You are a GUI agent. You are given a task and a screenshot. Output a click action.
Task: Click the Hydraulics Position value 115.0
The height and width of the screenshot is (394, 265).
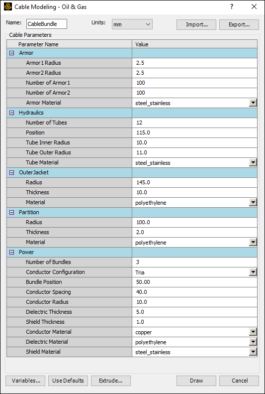point(194,132)
